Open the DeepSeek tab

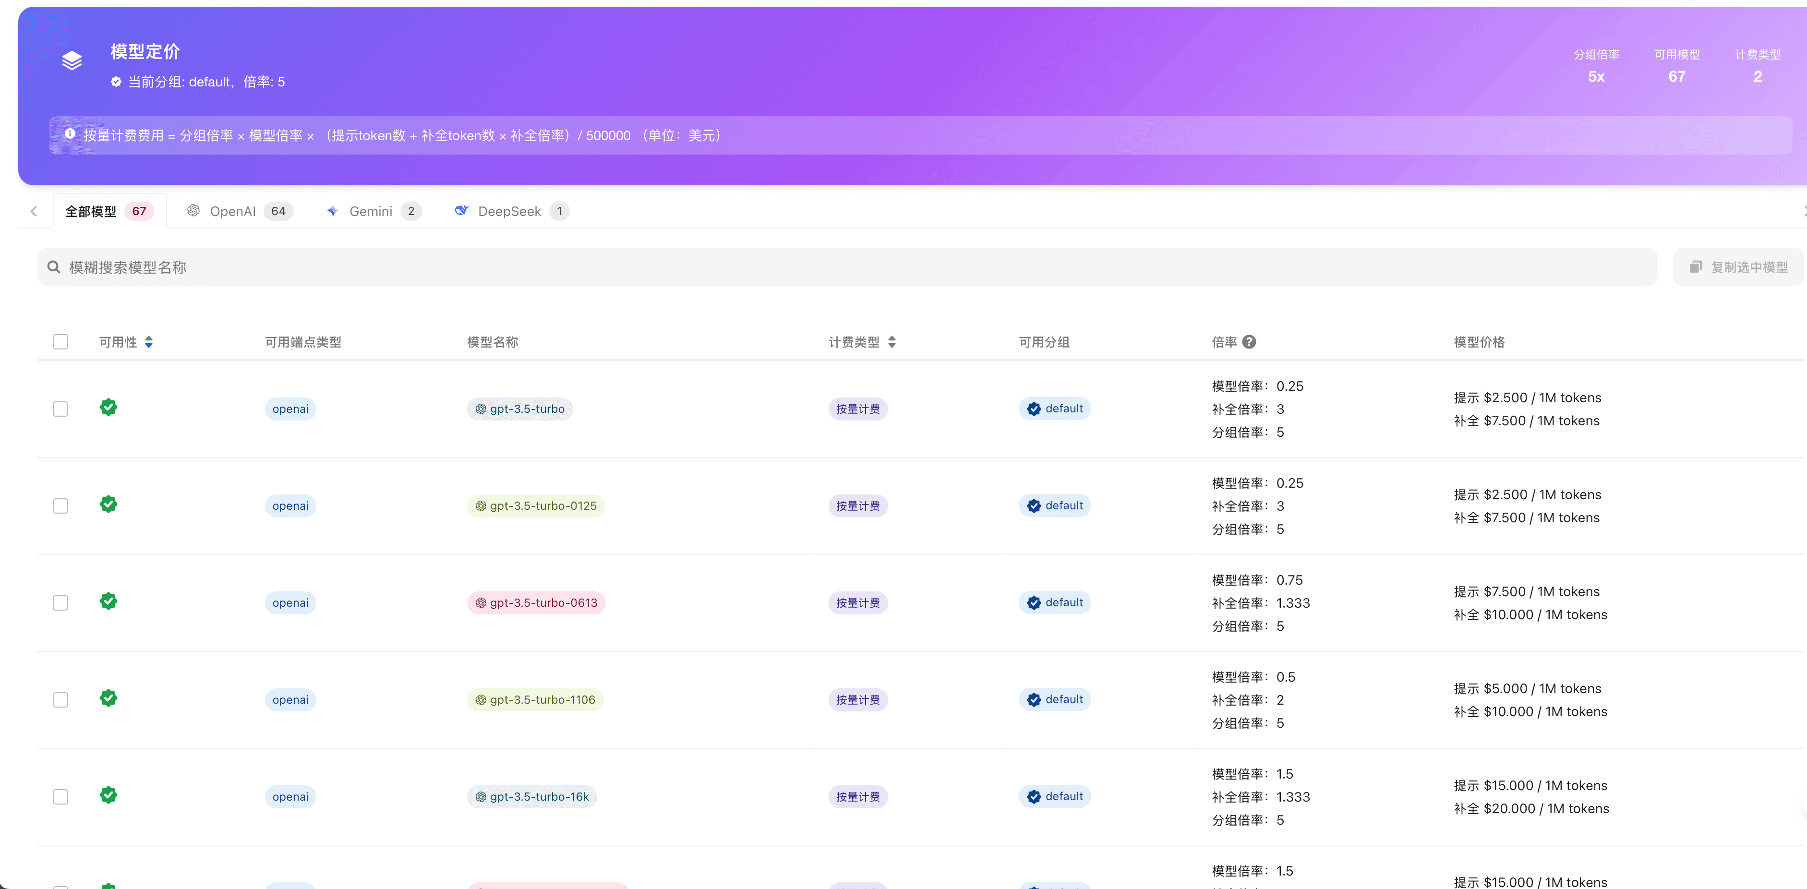click(511, 211)
